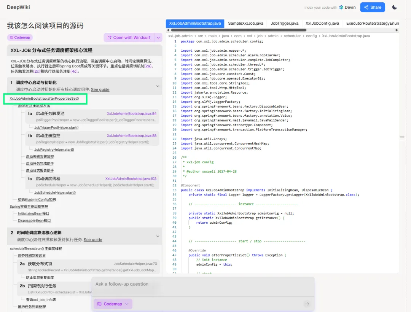
Task: Open the Codemap mode dropdown in chat box
Action: [113, 304]
